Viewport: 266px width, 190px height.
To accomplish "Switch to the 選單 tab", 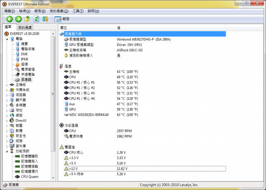I will pyautogui.click(x=8, y=27).
